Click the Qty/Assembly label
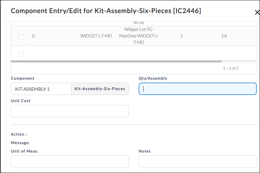Screen dimensions: 260x173 (x=153, y=78)
